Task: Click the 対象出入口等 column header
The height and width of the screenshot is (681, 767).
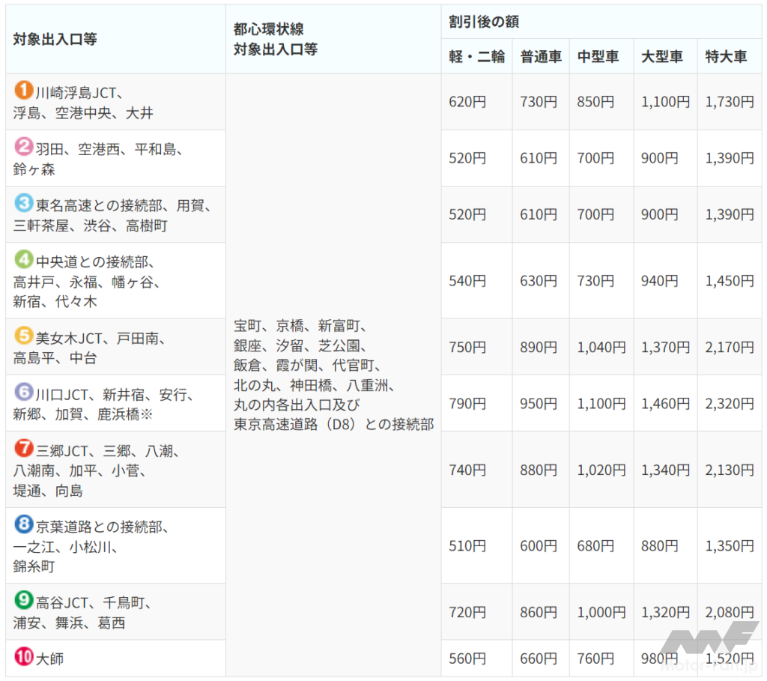Action: click(55, 39)
